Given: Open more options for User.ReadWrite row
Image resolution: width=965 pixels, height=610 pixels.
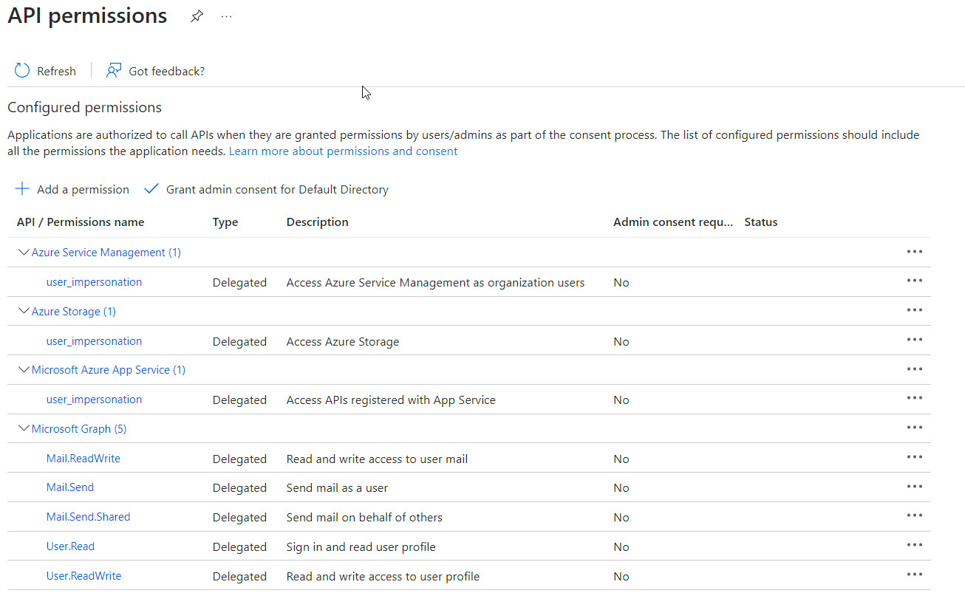Looking at the screenshot, I should tap(915, 575).
